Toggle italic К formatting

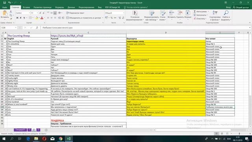20,18
